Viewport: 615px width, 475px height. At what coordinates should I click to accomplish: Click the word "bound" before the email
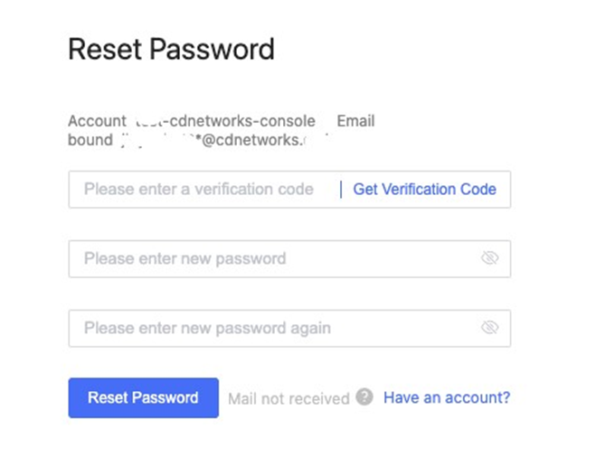pos(89,140)
